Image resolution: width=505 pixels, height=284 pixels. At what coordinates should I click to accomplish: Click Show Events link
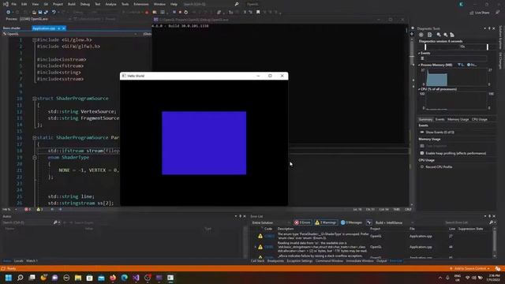(440, 133)
